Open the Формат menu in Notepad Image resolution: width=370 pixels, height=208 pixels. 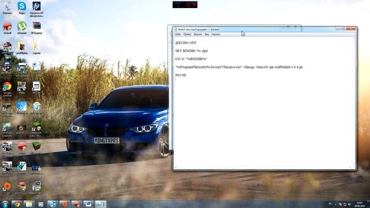(x=198, y=34)
